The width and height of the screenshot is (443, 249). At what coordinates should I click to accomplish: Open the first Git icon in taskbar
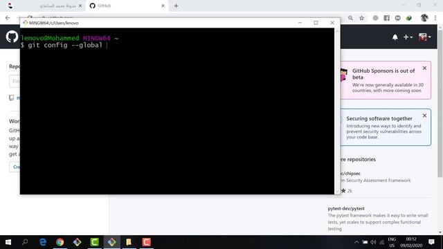click(77, 242)
